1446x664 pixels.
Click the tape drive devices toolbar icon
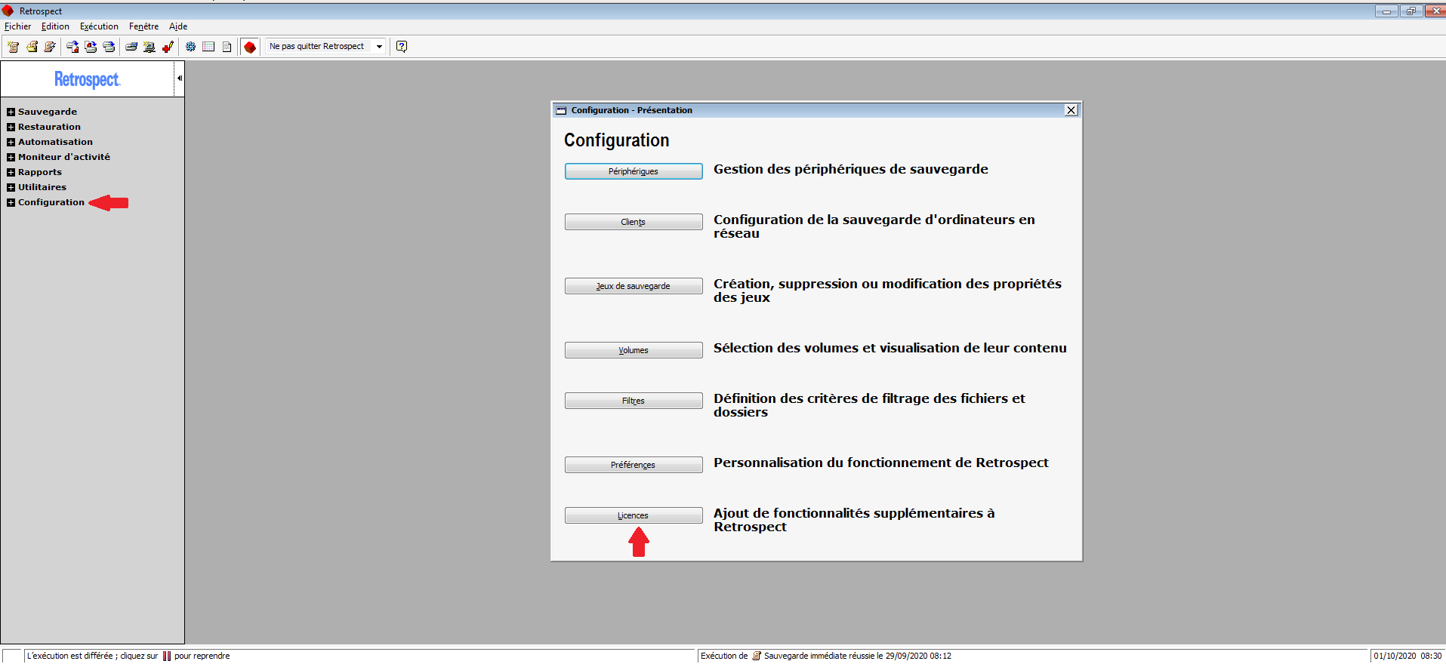[131, 47]
